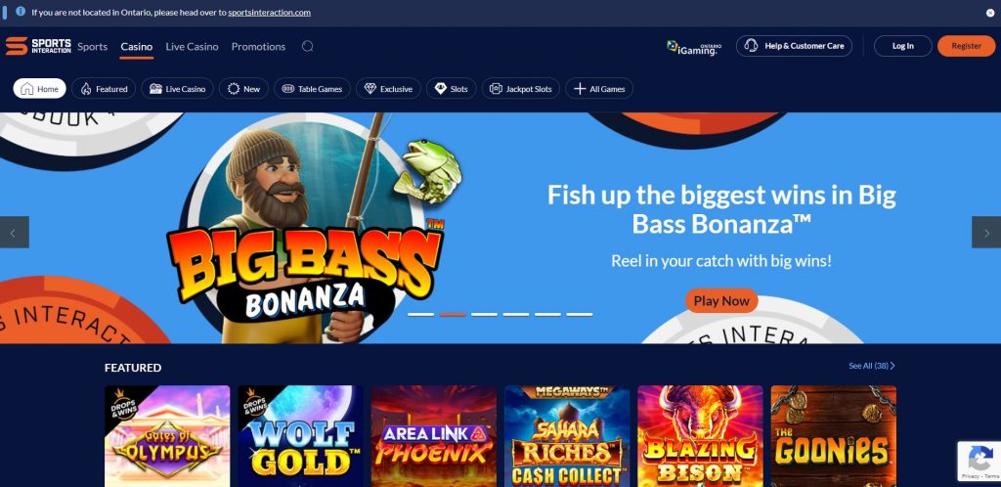Go to next carousel banner arrow

click(x=986, y=233)
